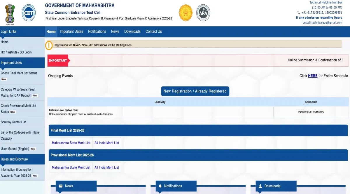Click HERE link for entire schedule
Image resolution: width=350 pixels, height=194 pixels.
pyautogui.click(x=313, y=76)
